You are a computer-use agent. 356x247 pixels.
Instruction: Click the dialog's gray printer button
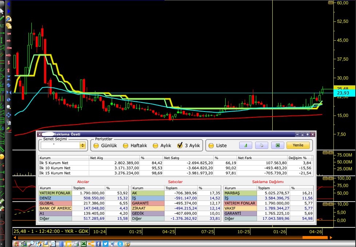[262, 146]
